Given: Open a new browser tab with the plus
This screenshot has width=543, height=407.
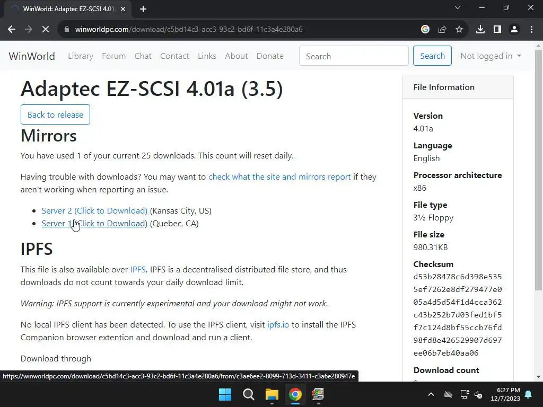Looking at the screenshot, I should coord(143,9).
